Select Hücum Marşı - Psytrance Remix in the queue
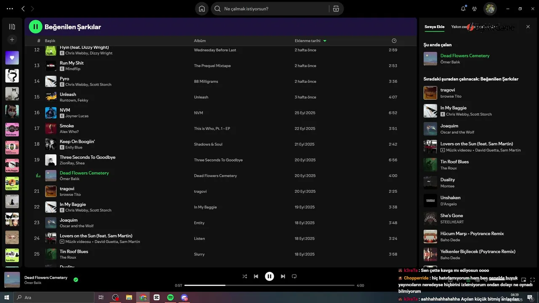This screenshot has width=539, height=303. (472, 234)
